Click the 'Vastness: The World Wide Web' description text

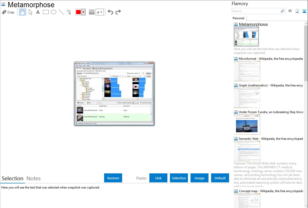(268, 175)
